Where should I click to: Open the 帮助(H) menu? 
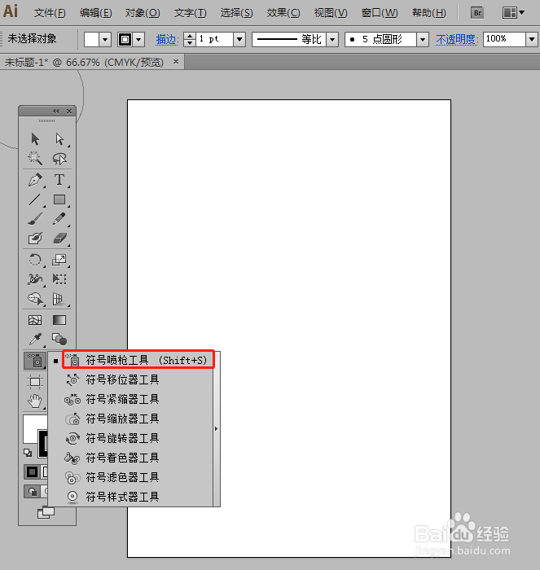(428, 13)
